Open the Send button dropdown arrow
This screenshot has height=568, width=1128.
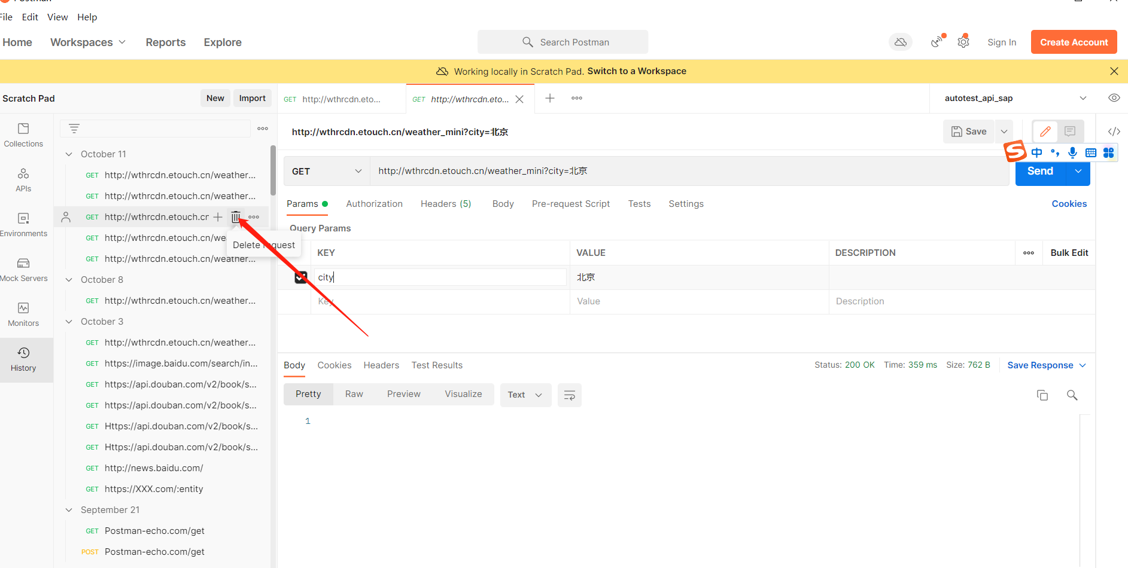click(1078, 171)
